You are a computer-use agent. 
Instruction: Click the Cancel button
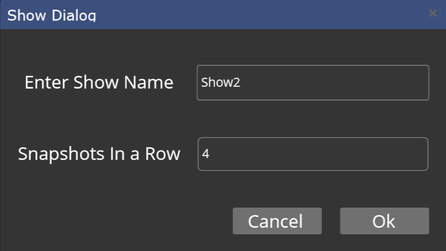click(277, 221)
